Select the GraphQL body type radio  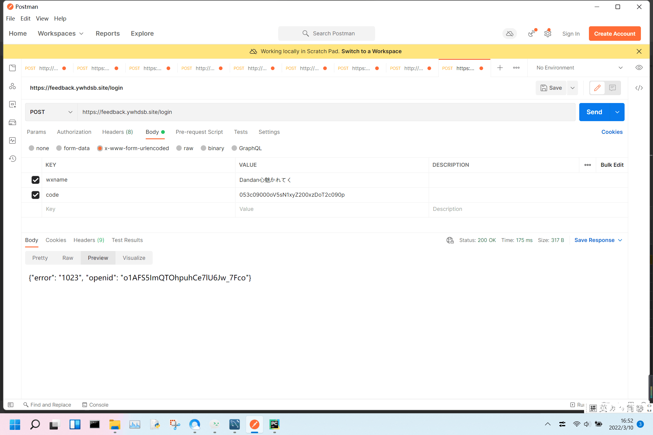(234, 148)
